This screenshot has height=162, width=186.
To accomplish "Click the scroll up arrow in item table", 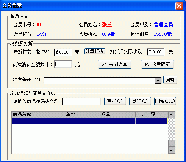I will coord(171,115).
